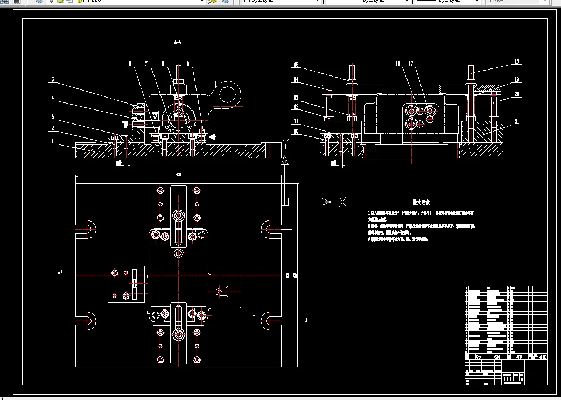Select part balloon number 19
The image size is (561, 400).
(517, 79)
